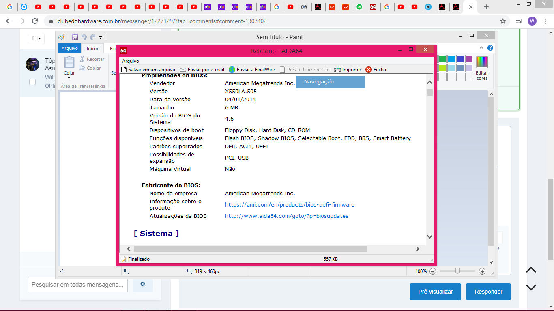Open Editar cores in Paint
The height and width of the screenshot is (311, 554).
click(x=482, y=68)
